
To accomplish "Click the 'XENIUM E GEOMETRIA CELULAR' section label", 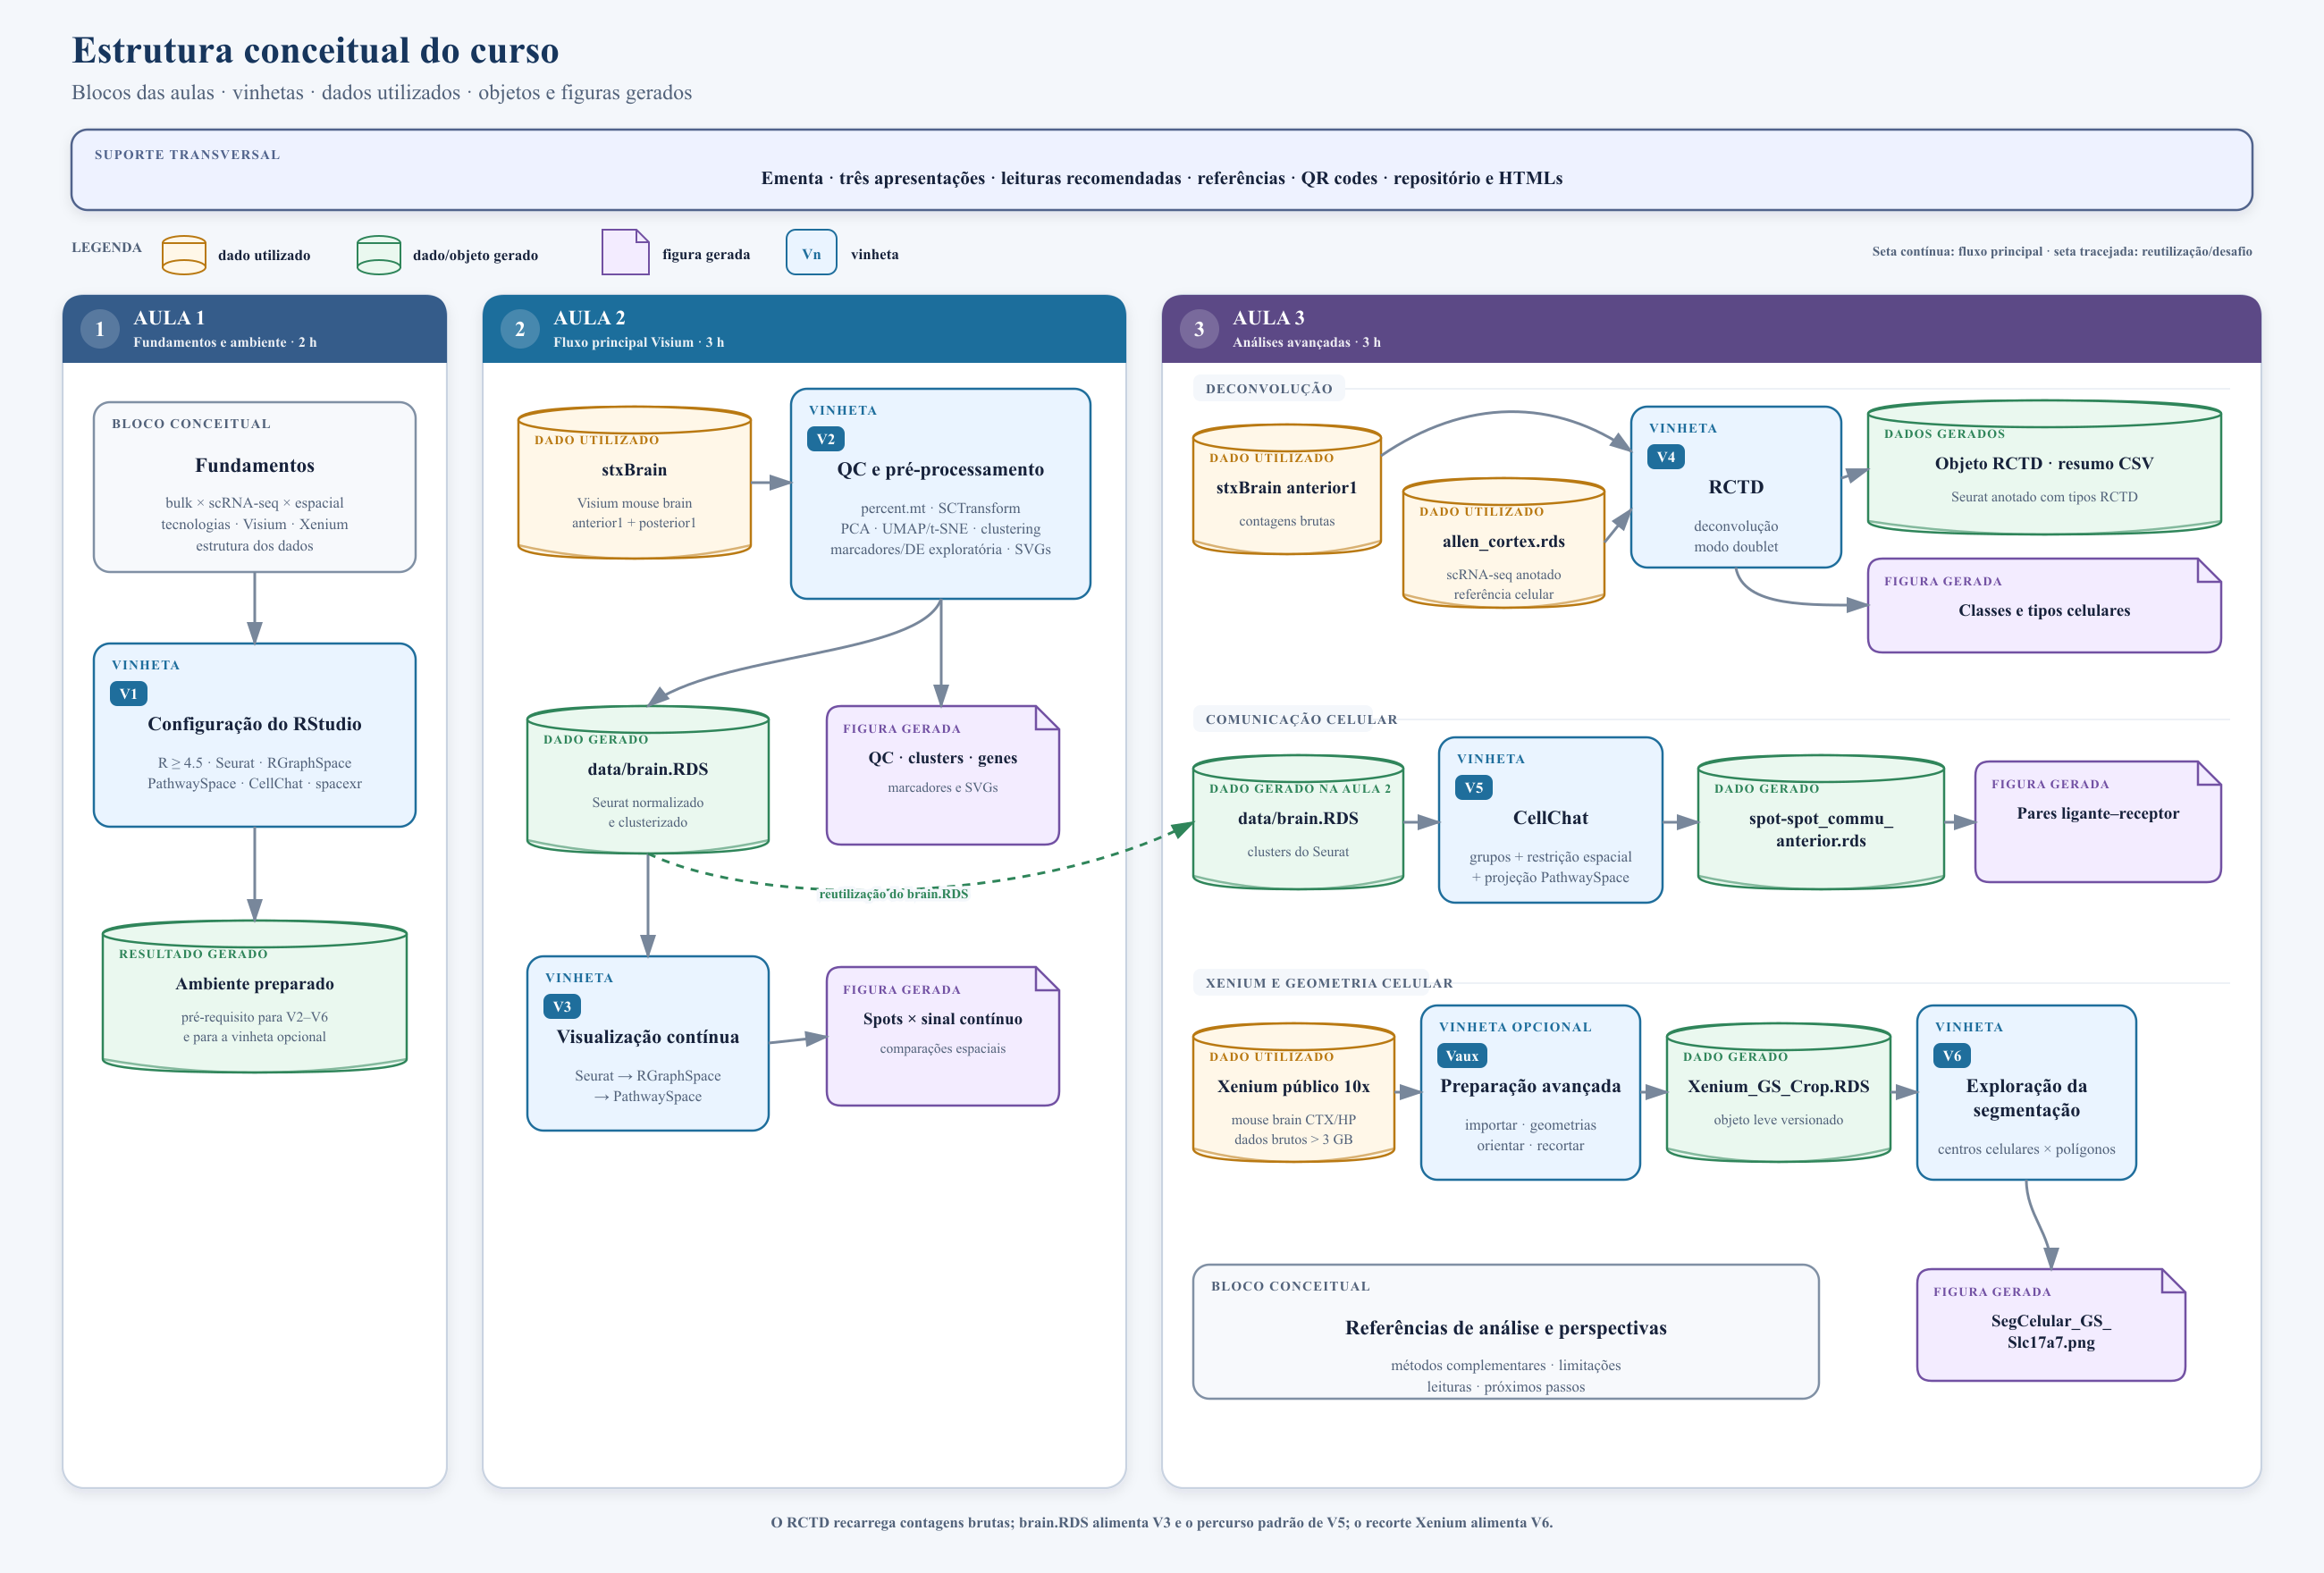I will 1328,983.
